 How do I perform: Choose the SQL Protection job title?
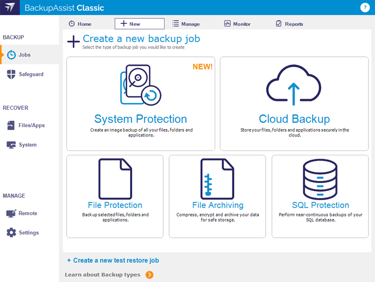[321, 205]
